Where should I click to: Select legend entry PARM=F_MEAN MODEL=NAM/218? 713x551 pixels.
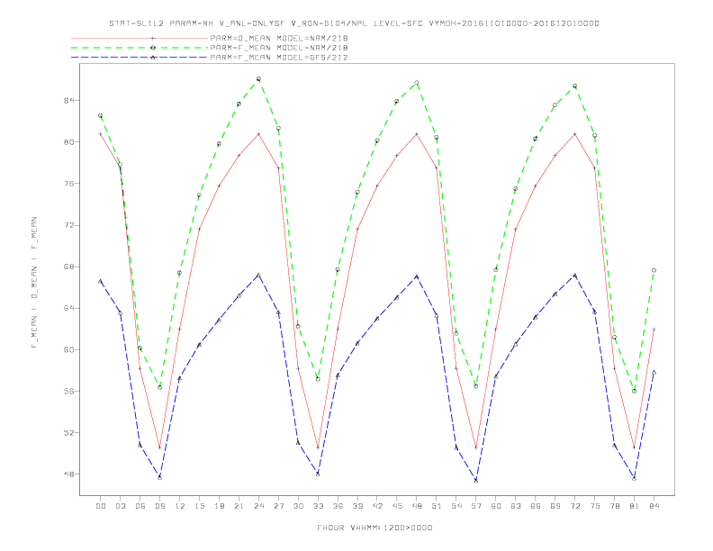coord(279,48)
